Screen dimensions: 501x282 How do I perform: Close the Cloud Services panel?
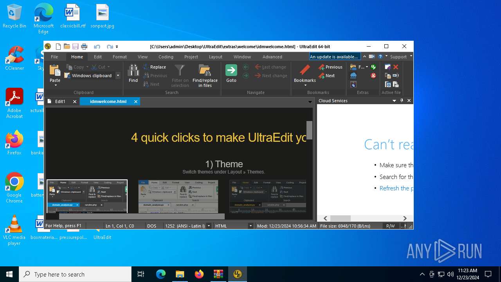pos(409,101)
